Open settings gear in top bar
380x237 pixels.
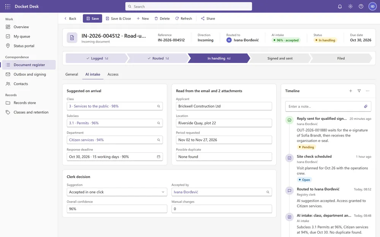pos(350,6)
